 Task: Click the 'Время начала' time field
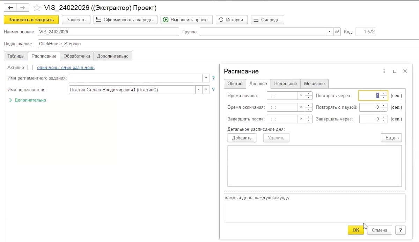click(x=282, y=96)
